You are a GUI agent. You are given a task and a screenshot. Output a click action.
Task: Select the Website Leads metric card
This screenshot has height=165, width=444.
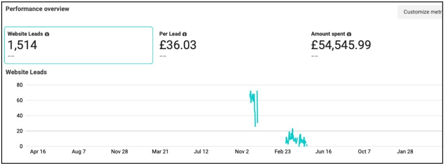pos(78,45)
